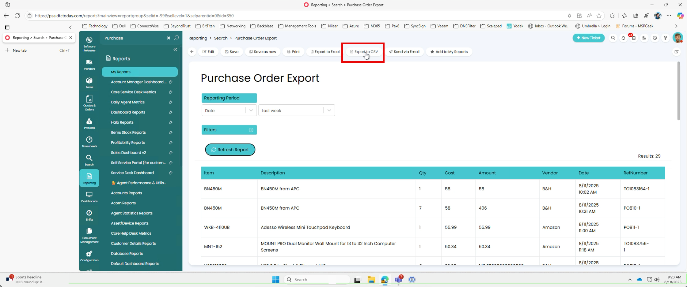Viewport: 687px width, 287px height.
Task: Click the Refresh Report button
Action: click(x=230, y=150)
